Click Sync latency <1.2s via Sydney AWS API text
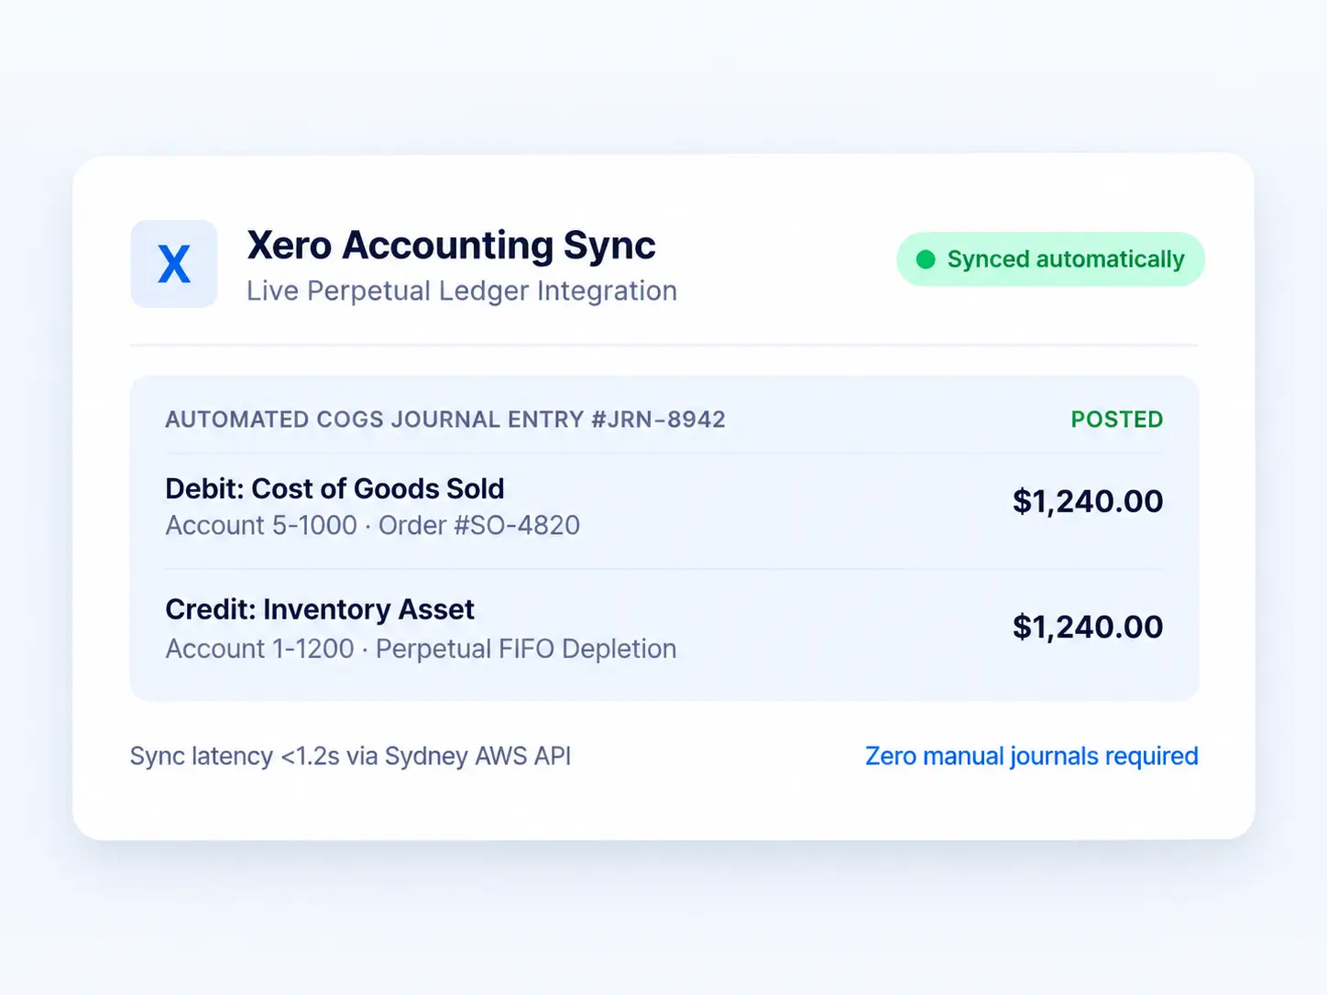 point(350,756)
